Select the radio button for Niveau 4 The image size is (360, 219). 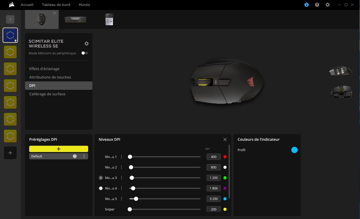(x=101, y=188)
